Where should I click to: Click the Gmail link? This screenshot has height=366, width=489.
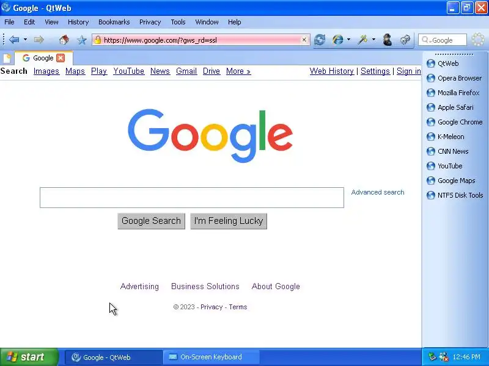186,71
